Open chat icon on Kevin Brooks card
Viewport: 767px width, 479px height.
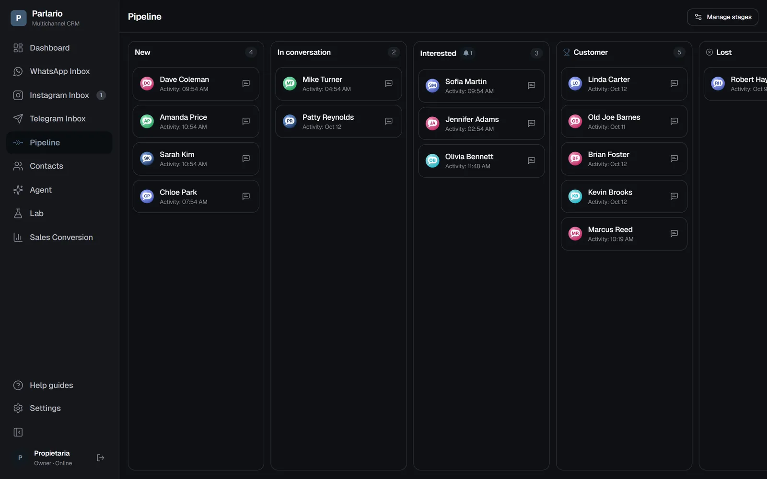tap(674, 196)
